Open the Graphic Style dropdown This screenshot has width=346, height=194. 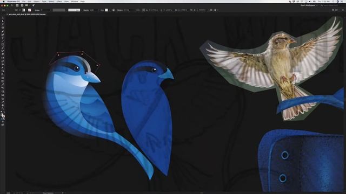109,10
